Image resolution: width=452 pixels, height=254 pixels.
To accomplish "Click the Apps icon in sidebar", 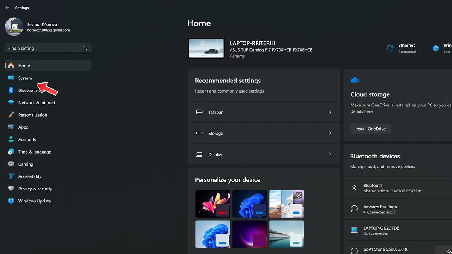I will pos(11,127).
